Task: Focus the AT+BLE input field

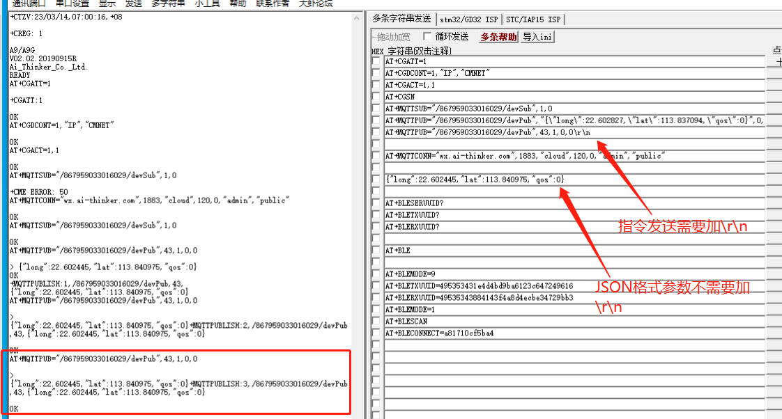Action: point(574,251)
